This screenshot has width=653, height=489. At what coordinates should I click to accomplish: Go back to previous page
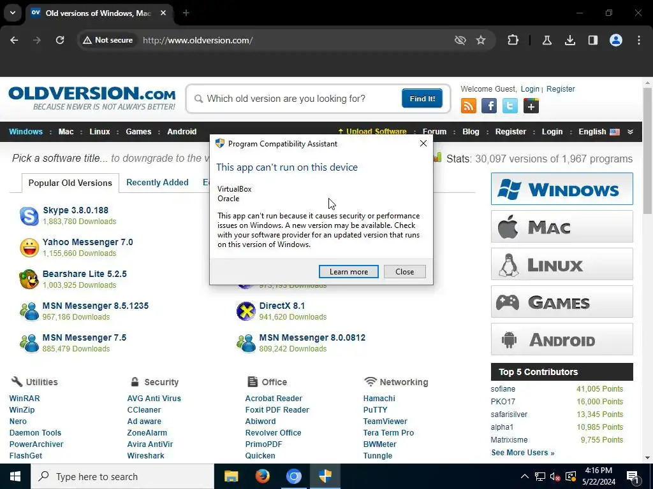coord(14,40)
